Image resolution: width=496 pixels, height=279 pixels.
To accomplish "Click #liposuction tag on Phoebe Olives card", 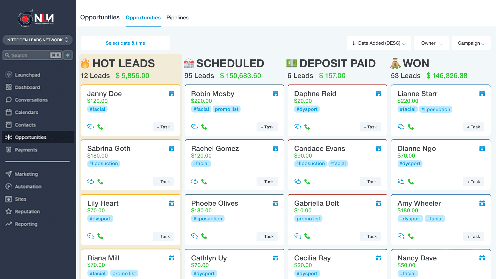I will (x=208, y=219).
